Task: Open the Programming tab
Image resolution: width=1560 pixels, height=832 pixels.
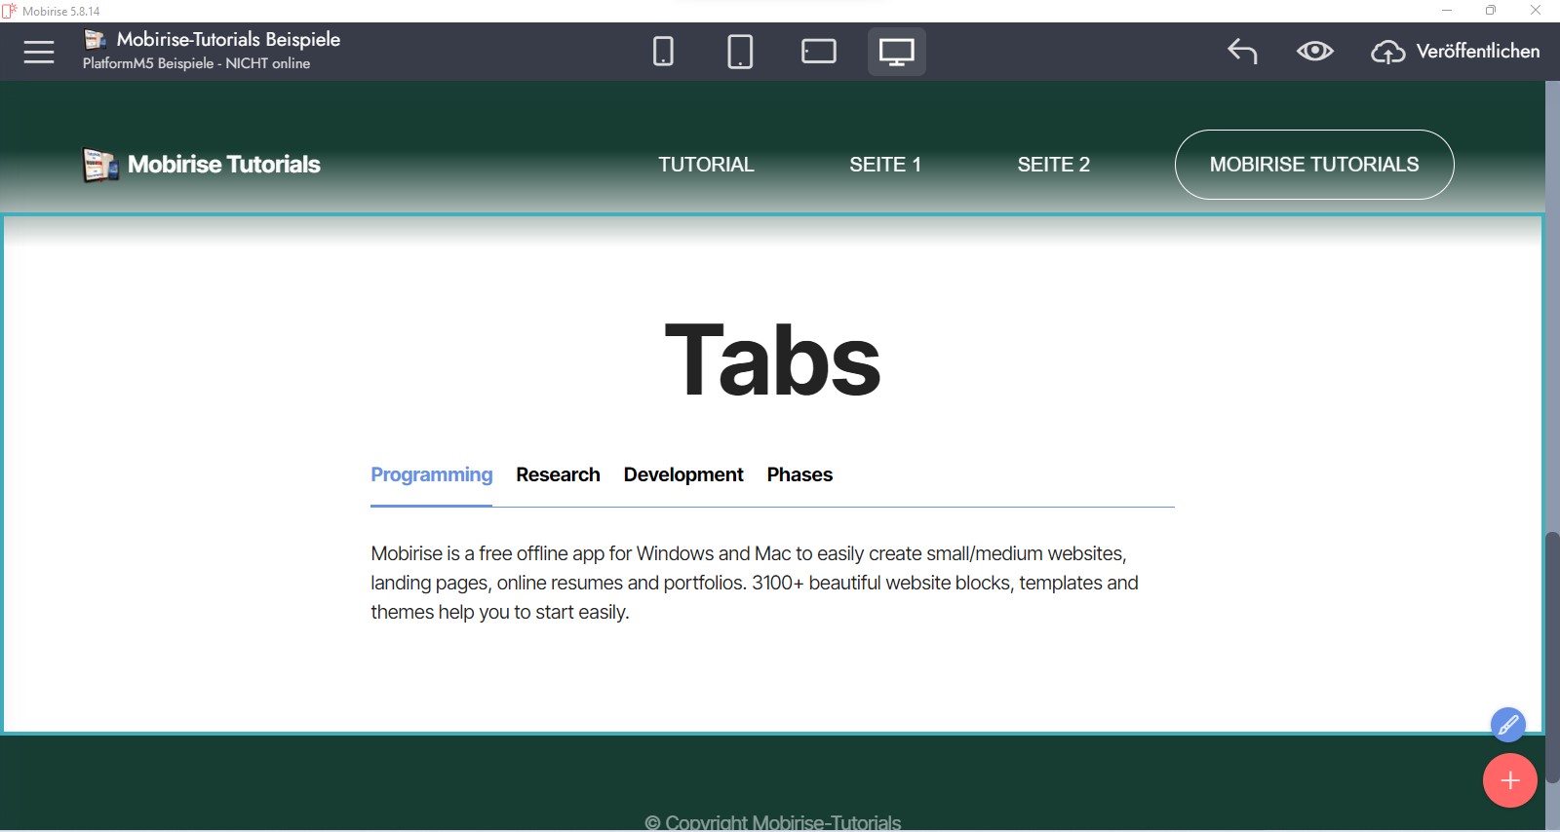Action: (431, 474)
